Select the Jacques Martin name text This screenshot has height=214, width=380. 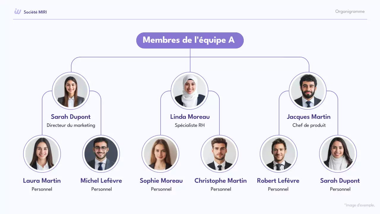(x=308, y=117)
